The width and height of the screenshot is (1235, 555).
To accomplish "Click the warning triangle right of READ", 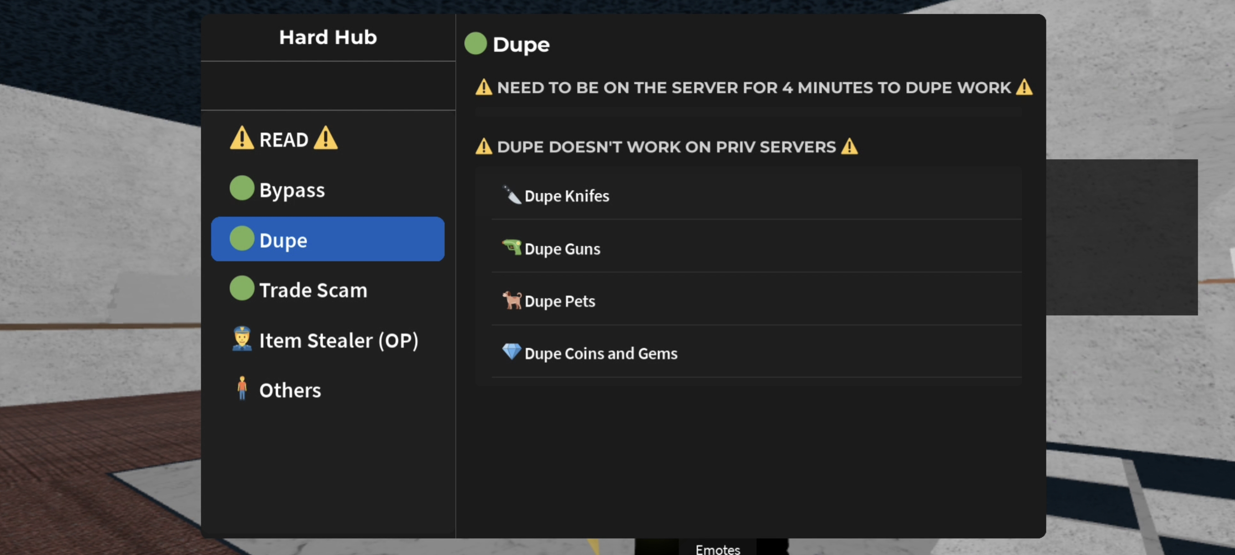I will (x=326, y=138).
